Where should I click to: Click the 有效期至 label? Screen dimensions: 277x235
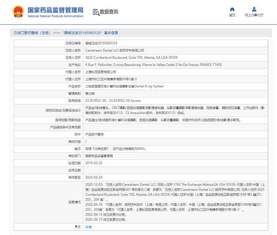[75, 177]
